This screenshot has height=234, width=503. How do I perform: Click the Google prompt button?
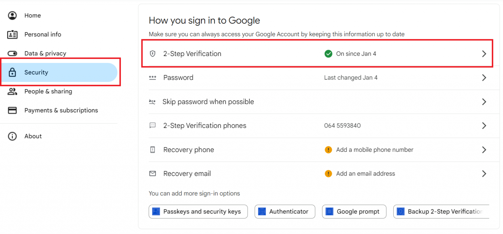(x=354, y=211)
